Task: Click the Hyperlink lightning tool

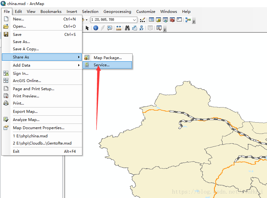Action: [x=103, y=28]
